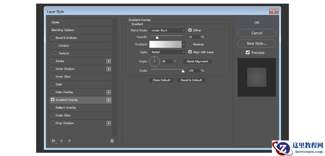Delete effect trash can icon
The image size is (325, 156).
click(112, 141)
